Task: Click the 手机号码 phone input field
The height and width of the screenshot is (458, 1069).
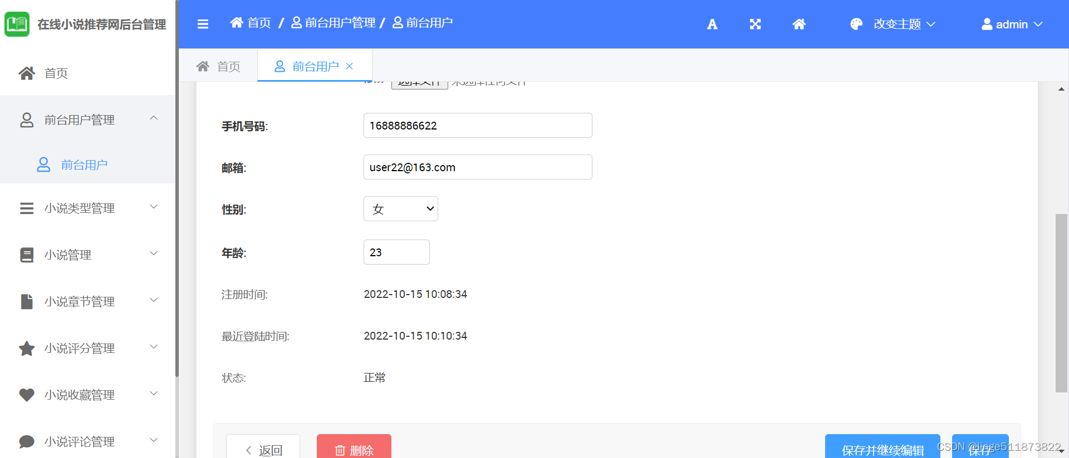Action: pyautogui.click(x=478, y=126)
